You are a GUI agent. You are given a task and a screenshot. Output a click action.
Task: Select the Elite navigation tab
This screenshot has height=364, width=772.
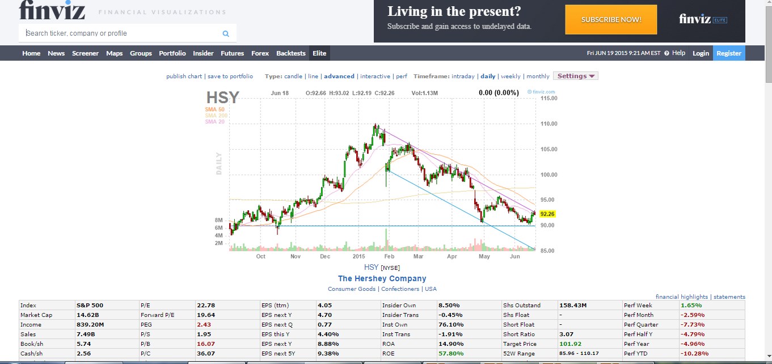pyautogui.click(x=319, y=53)
